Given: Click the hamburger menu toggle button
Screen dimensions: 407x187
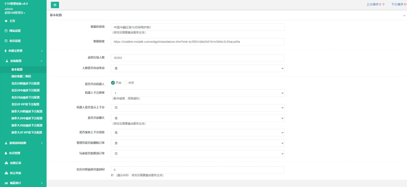Looking at the screenshot, I should pyautogui.click(x=55, y=5).
